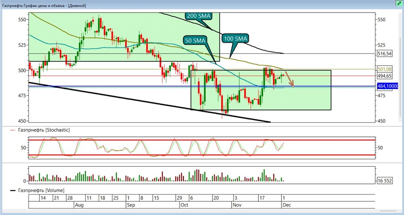The image size is (404, 215).
Task: Click the date 21 on the time axis
Action: pyautogui.click(x=57, y=198)
